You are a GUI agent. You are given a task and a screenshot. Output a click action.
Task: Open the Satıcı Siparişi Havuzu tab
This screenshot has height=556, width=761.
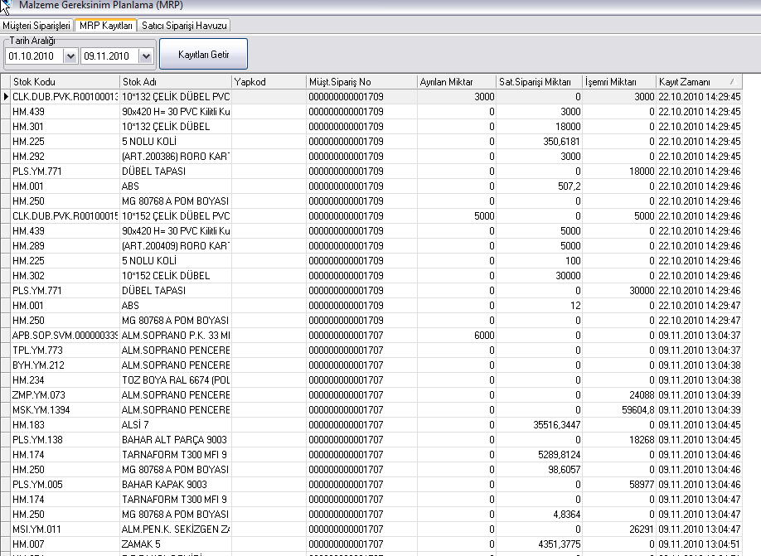pyautogui.click(x=184, y=26)
